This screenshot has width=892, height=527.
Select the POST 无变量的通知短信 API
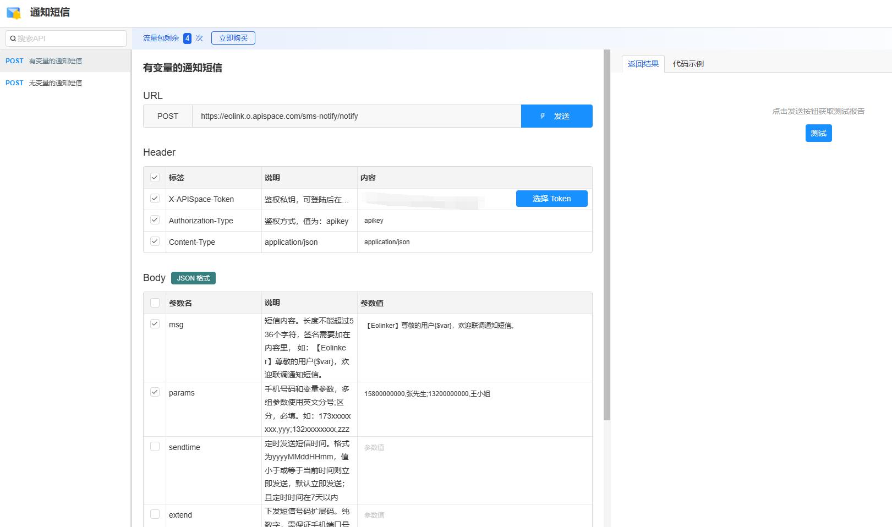coord(55,83)
